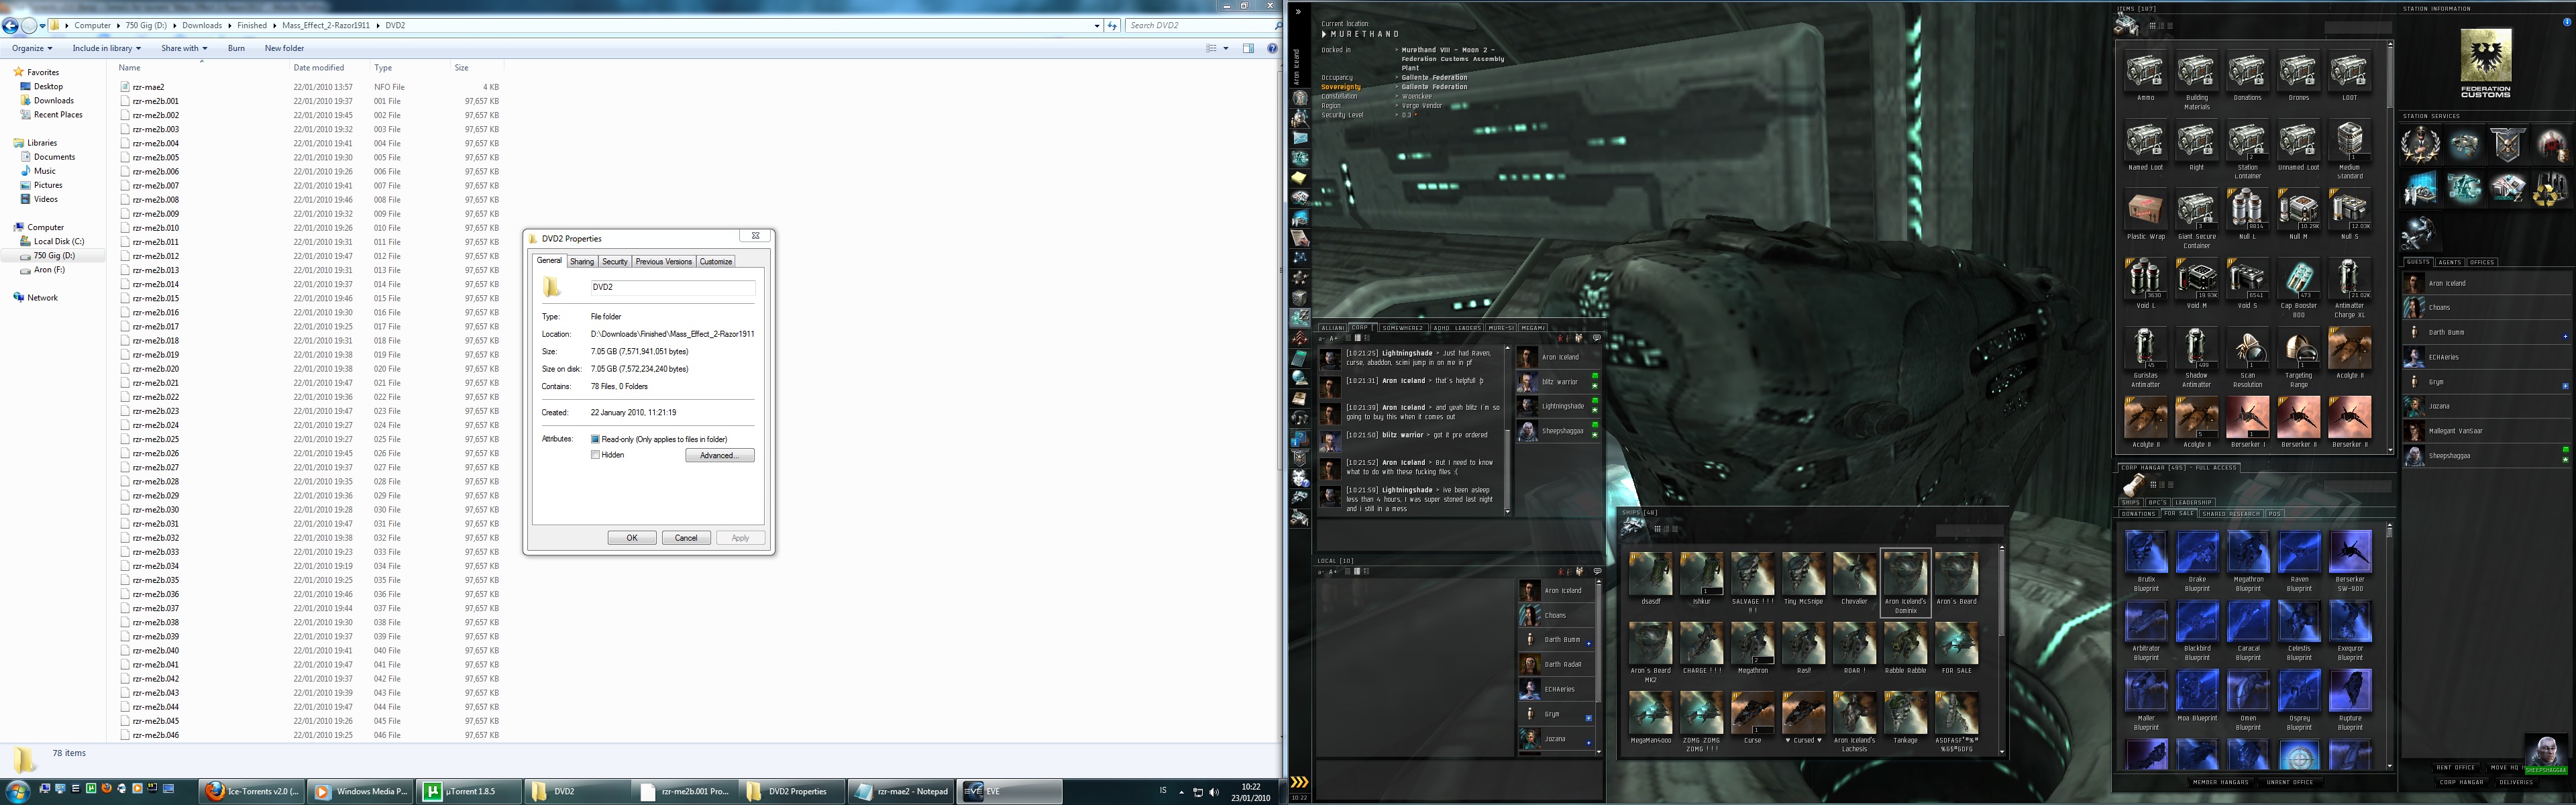The height and width of the screenshot is (805, 2576).
Task: Click the Advanced... button
Action: (719, 455)
